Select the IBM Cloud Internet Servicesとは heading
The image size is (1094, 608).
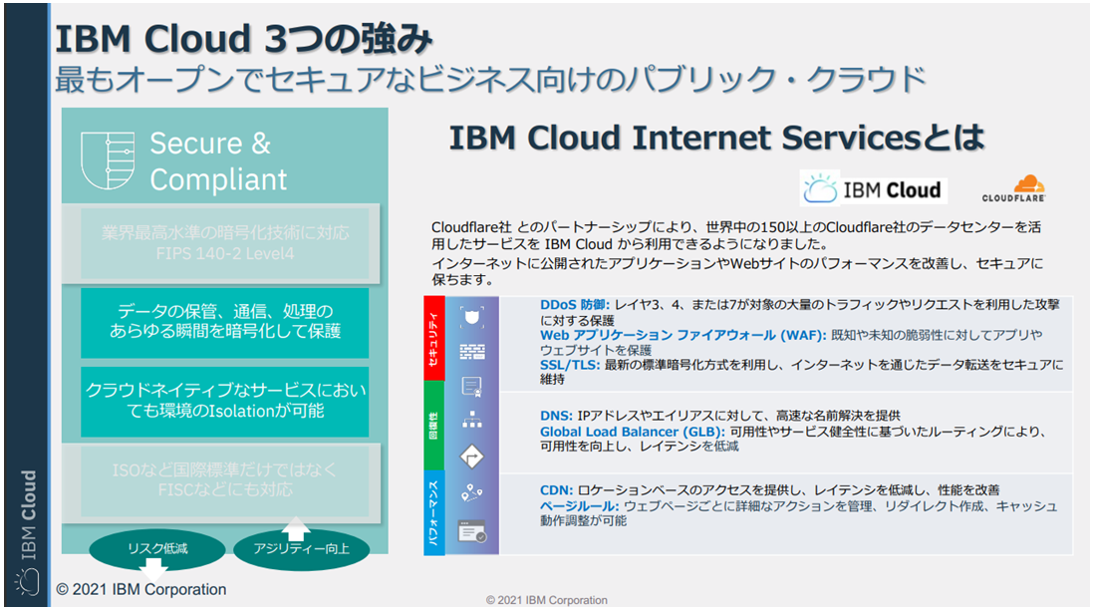pos(716,138)
